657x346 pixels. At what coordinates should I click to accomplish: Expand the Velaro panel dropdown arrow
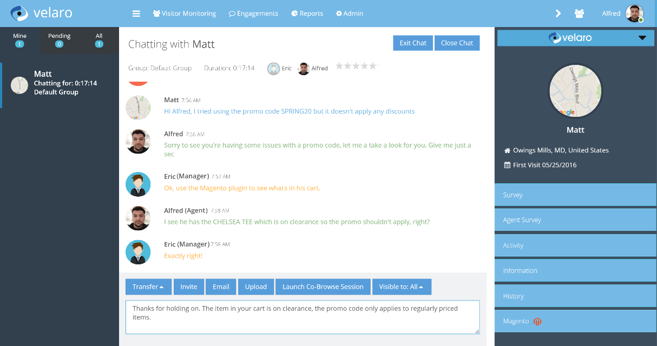pyautogui.click(x=642, y=38)
